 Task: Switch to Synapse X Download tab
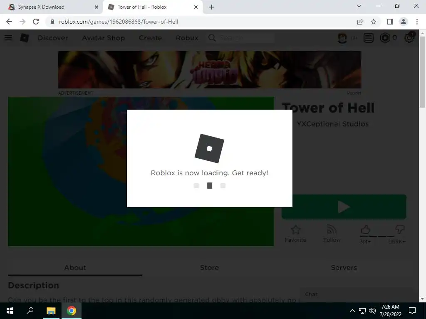tap(52, 7)
